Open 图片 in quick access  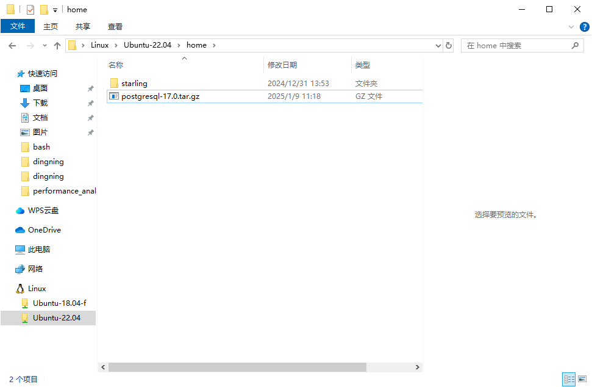coord(40,132)
